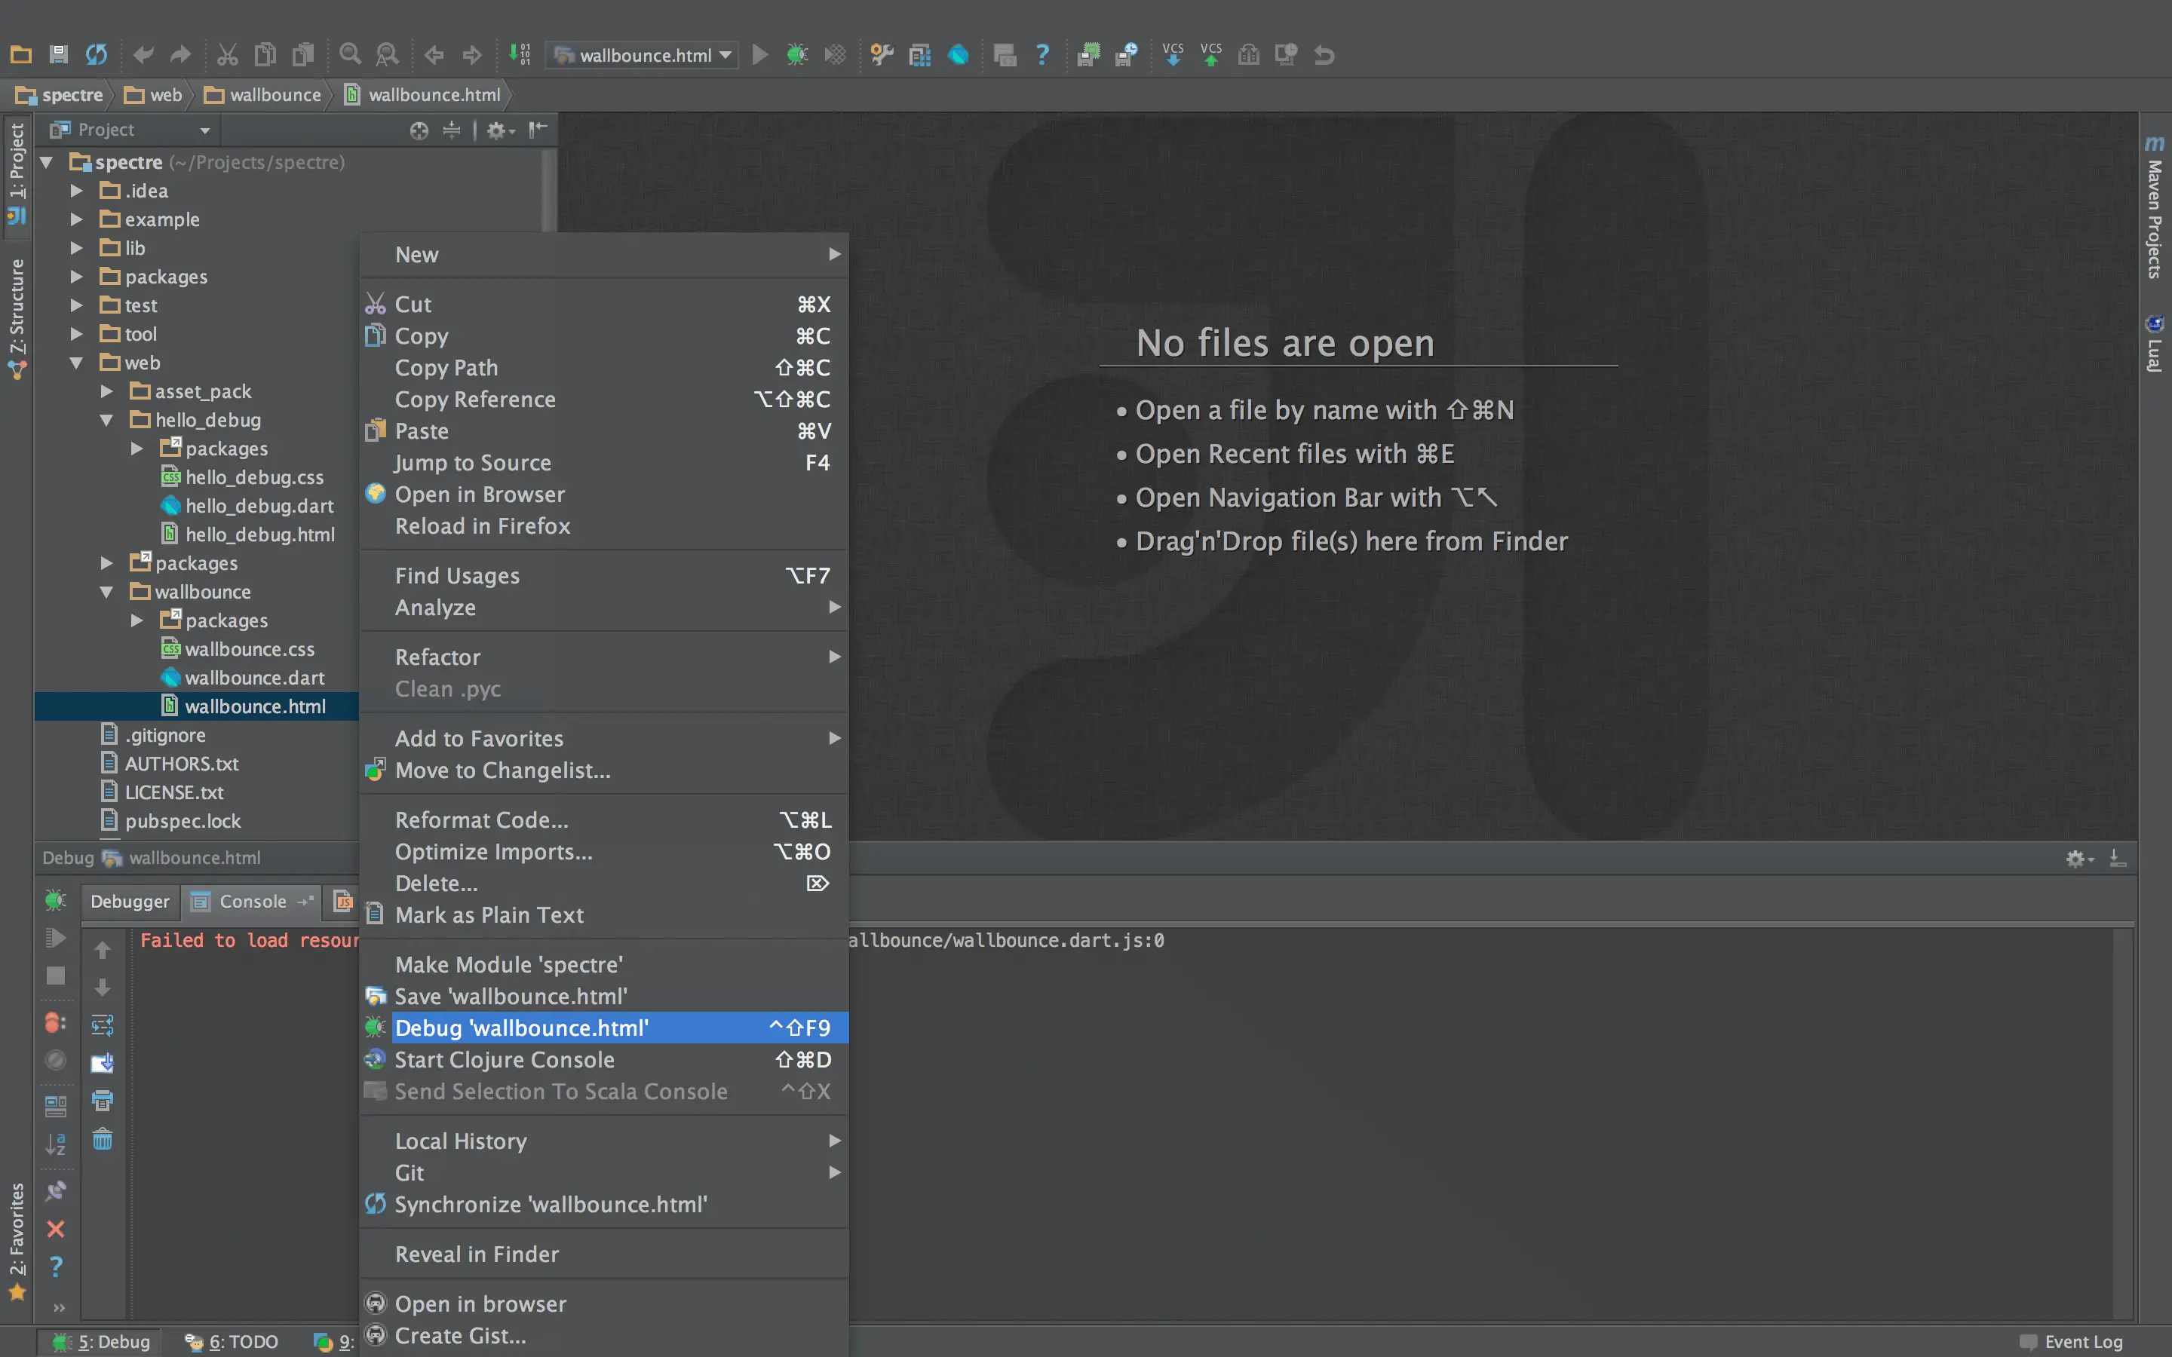Stop the running debug process
Viewport: 2172px width, 1357px height.
point(56,976)
